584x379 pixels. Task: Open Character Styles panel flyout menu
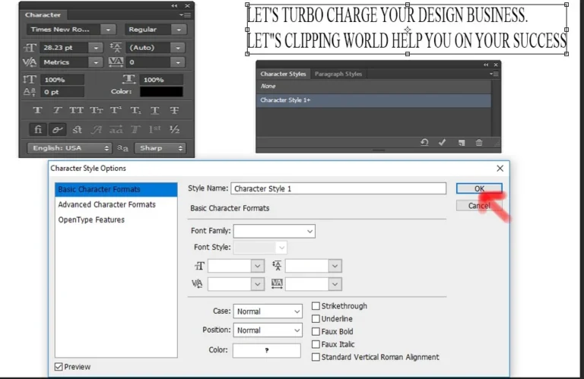(494, 74)
